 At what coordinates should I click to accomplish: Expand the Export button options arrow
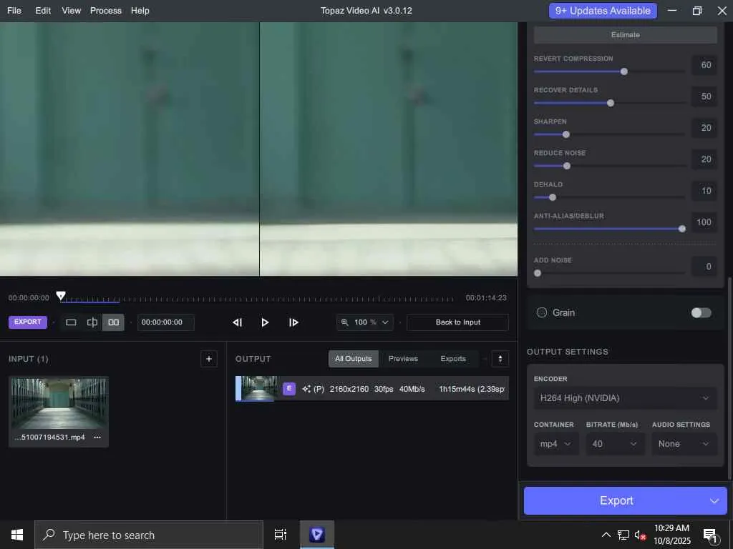click(714, 501)
